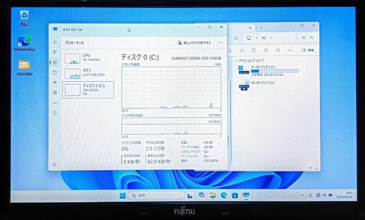Open App history in Task Manager sidebar
Image resolution: width=365 pixels, height=220 pixels.
click(55, 73)
